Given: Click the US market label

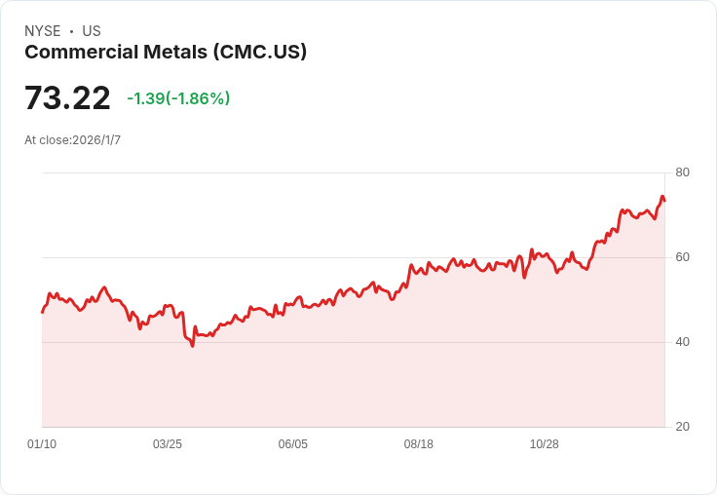Looking at the screenshot, I should click(x=92, y=31).
